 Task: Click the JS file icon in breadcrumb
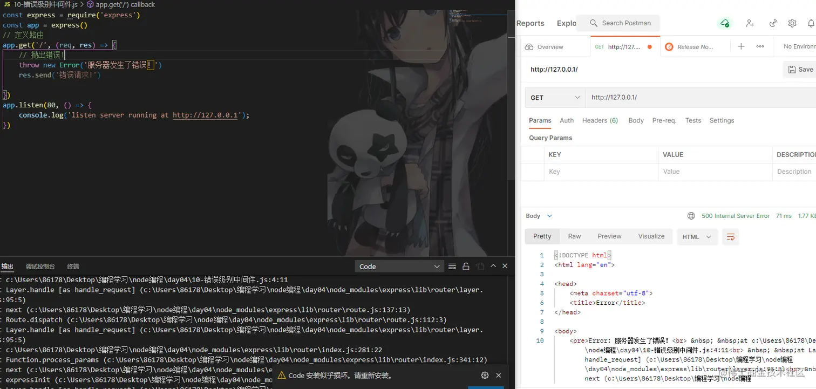pyautogui.click(x=7, y=4)
